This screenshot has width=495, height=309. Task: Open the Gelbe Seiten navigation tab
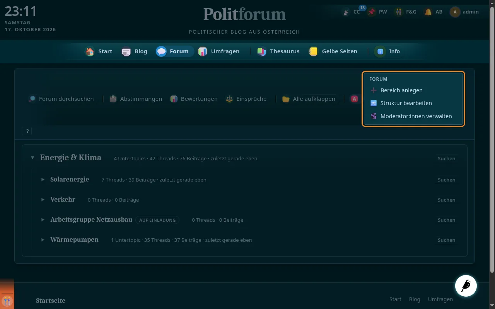point(334,51)
